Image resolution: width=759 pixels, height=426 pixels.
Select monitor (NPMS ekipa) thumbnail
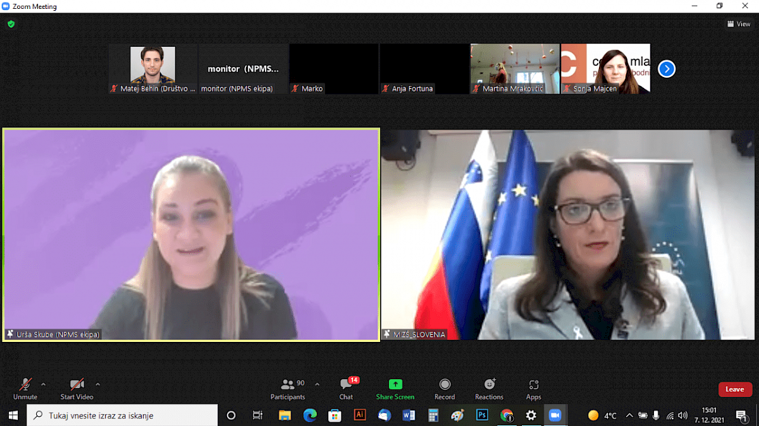coord(244,69)
